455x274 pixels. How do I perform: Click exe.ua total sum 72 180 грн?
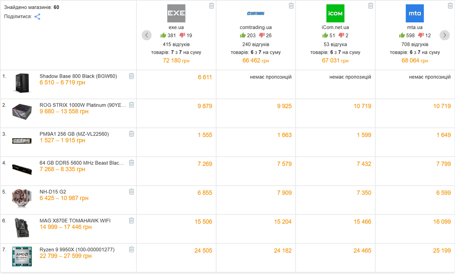pos(176,60)
